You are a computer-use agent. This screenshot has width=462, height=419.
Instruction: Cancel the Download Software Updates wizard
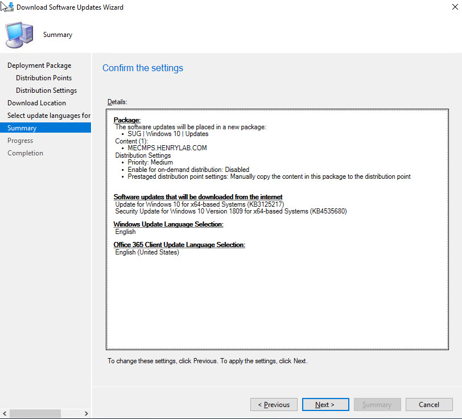click(429, 405)
